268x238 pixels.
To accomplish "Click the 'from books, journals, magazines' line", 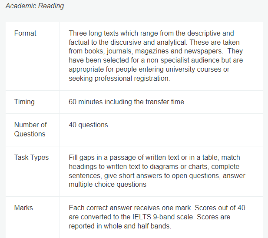I will tap(156, 51).
